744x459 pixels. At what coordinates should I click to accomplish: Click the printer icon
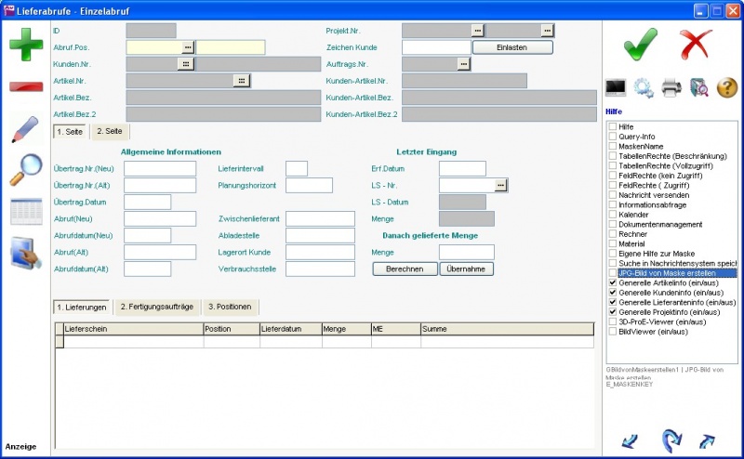(671, 88)
